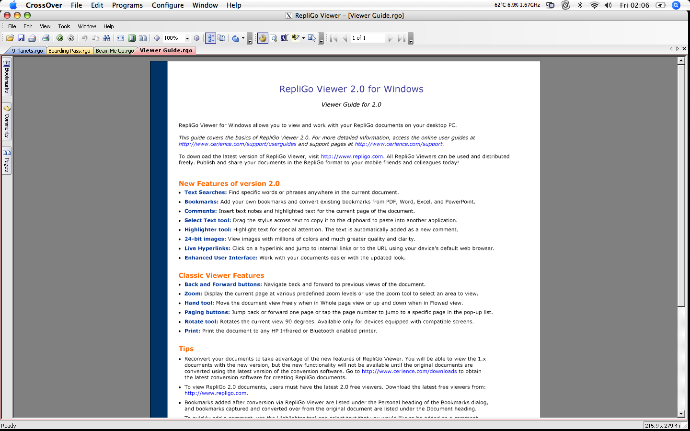Click the vertical scrollbar up arrow
Viewport: 690px width, 431px height.
pyautogui.click(x=681, y=61)
